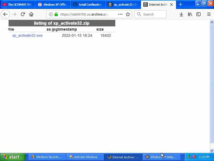Click the address bar URL

[84, 14]
